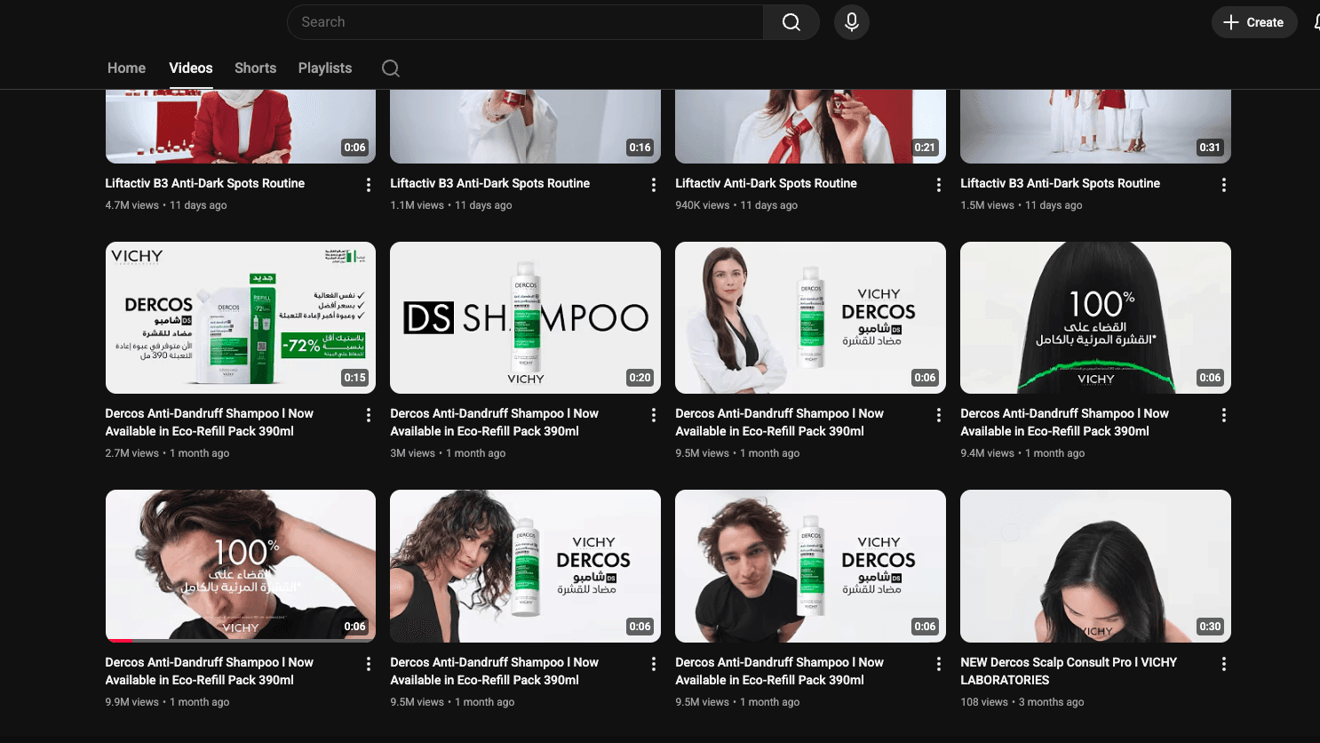Screen dimensions: 1320x743
Task: Open the 0:16 Liftactiv thumbnail
Action: click(x=526, y=126)
